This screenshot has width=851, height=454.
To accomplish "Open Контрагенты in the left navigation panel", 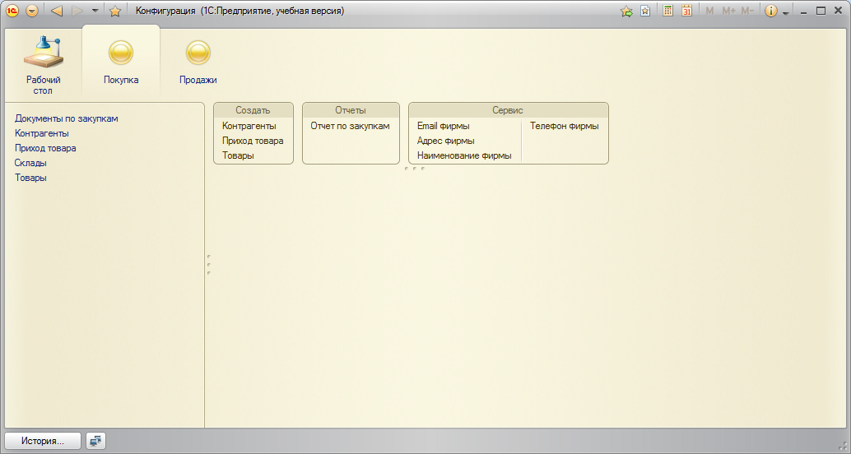I will [x=42, y=133].
